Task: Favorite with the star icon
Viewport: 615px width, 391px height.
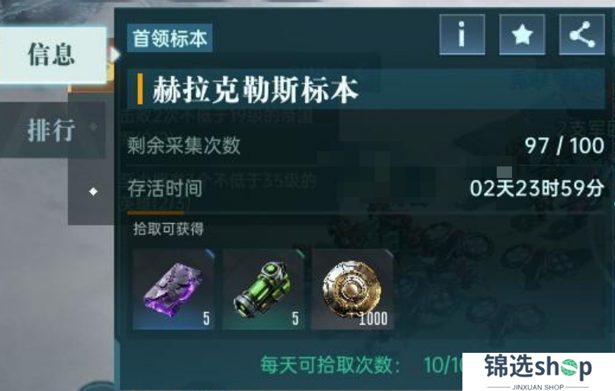Action: [x=522, y=34]
